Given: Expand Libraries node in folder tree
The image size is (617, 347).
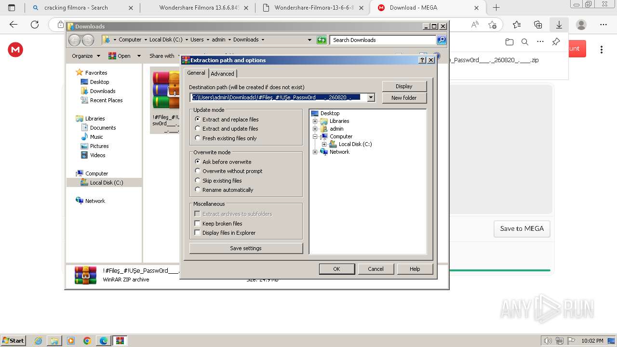Looking at the screenshot, I should pos(315,121).
